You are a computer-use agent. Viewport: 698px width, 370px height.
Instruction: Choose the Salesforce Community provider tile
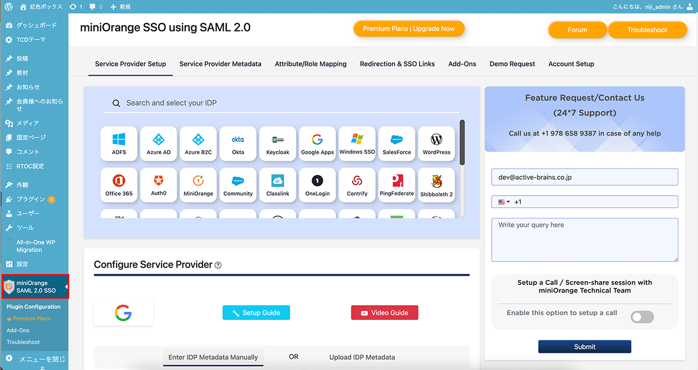pyautogui.click(x=238, y=185)
